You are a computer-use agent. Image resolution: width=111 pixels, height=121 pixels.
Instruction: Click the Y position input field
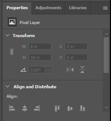[x=76, y=57]
